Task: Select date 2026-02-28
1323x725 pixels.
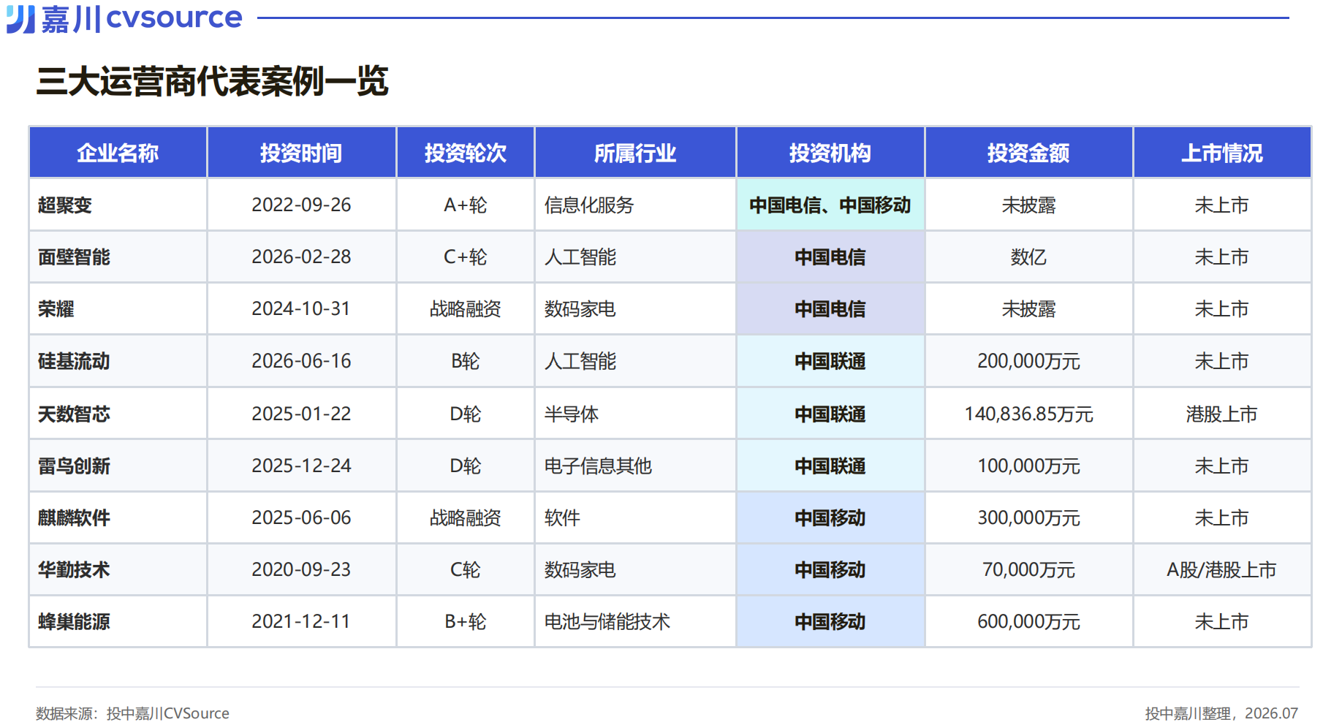Action: click(301, 257)
